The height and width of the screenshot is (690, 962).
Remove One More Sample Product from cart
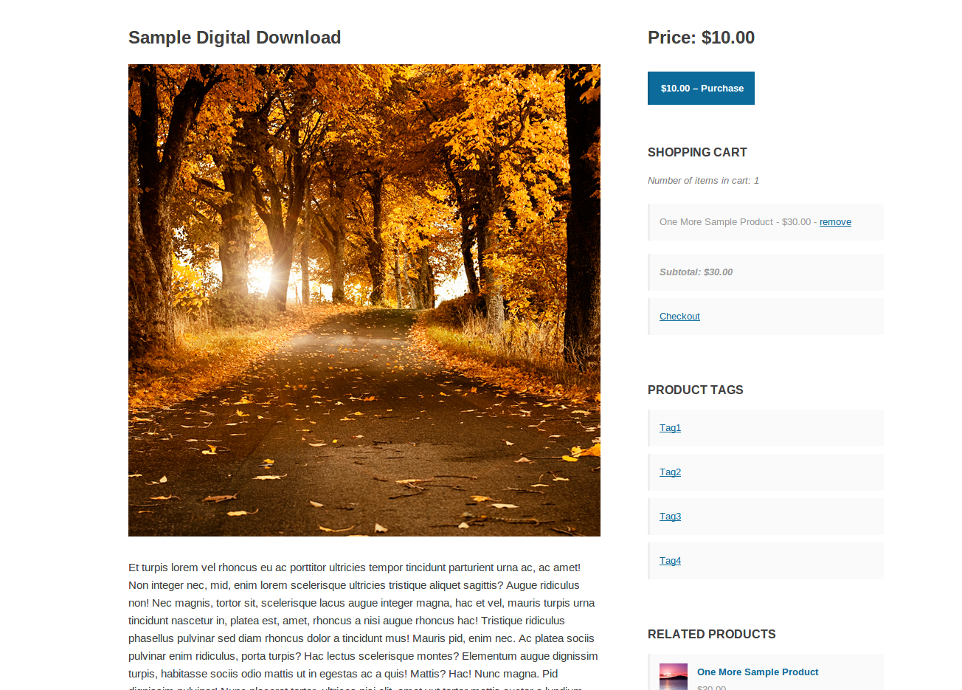pyautogui.click(x=835, y=222)
